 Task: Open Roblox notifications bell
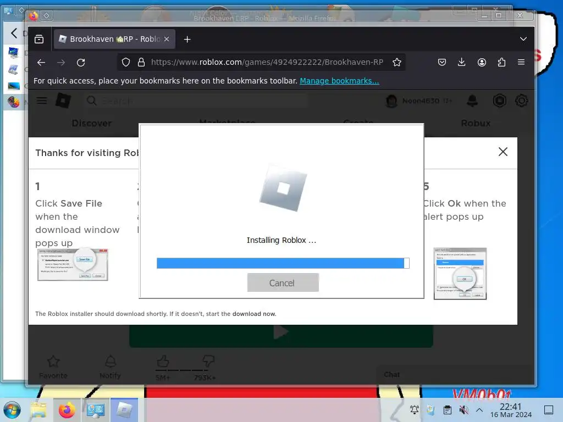472,101
